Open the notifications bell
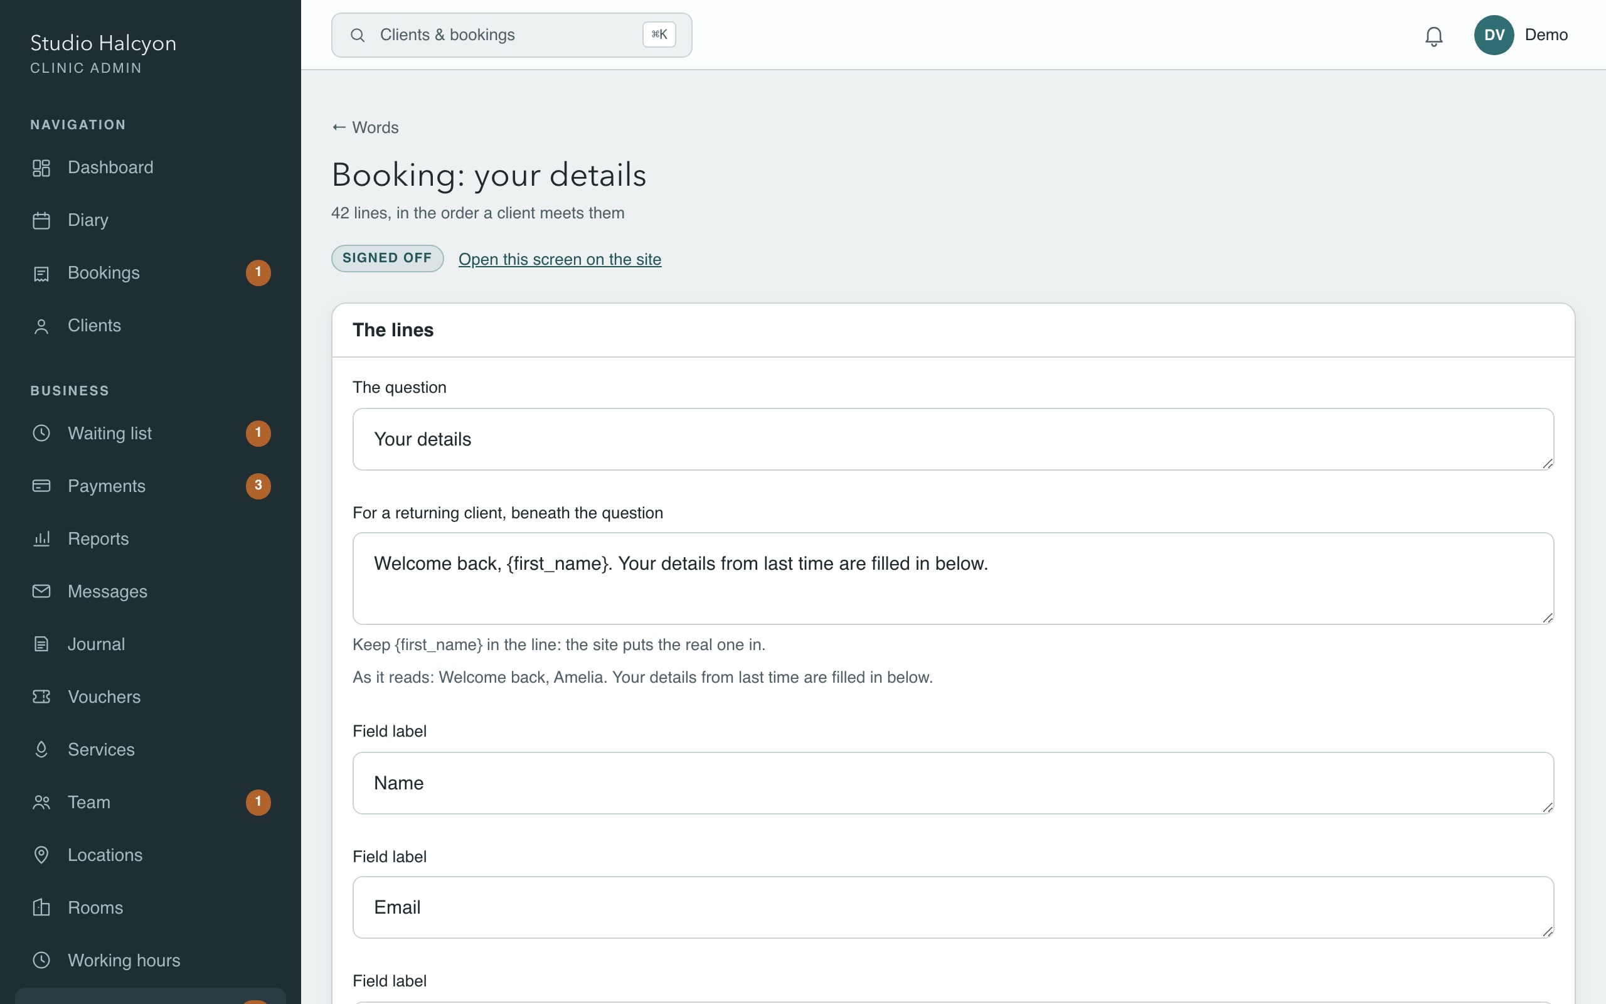This screenshot has height=1004, width=1606. (1433, 36)
